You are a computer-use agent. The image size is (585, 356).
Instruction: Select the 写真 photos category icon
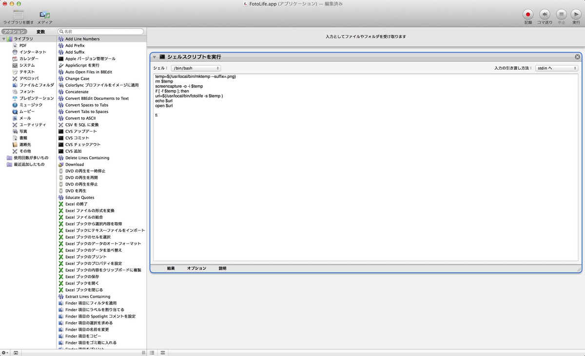click(x=15, y=131)
